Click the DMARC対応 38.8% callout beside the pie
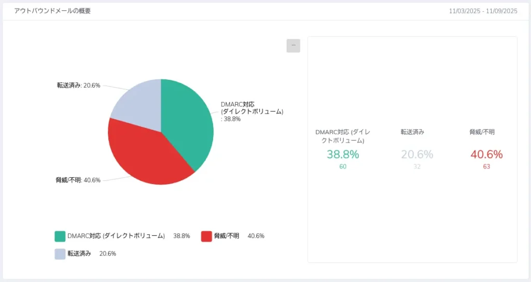The width and height of the screenshot is (531, 282). 251,111
